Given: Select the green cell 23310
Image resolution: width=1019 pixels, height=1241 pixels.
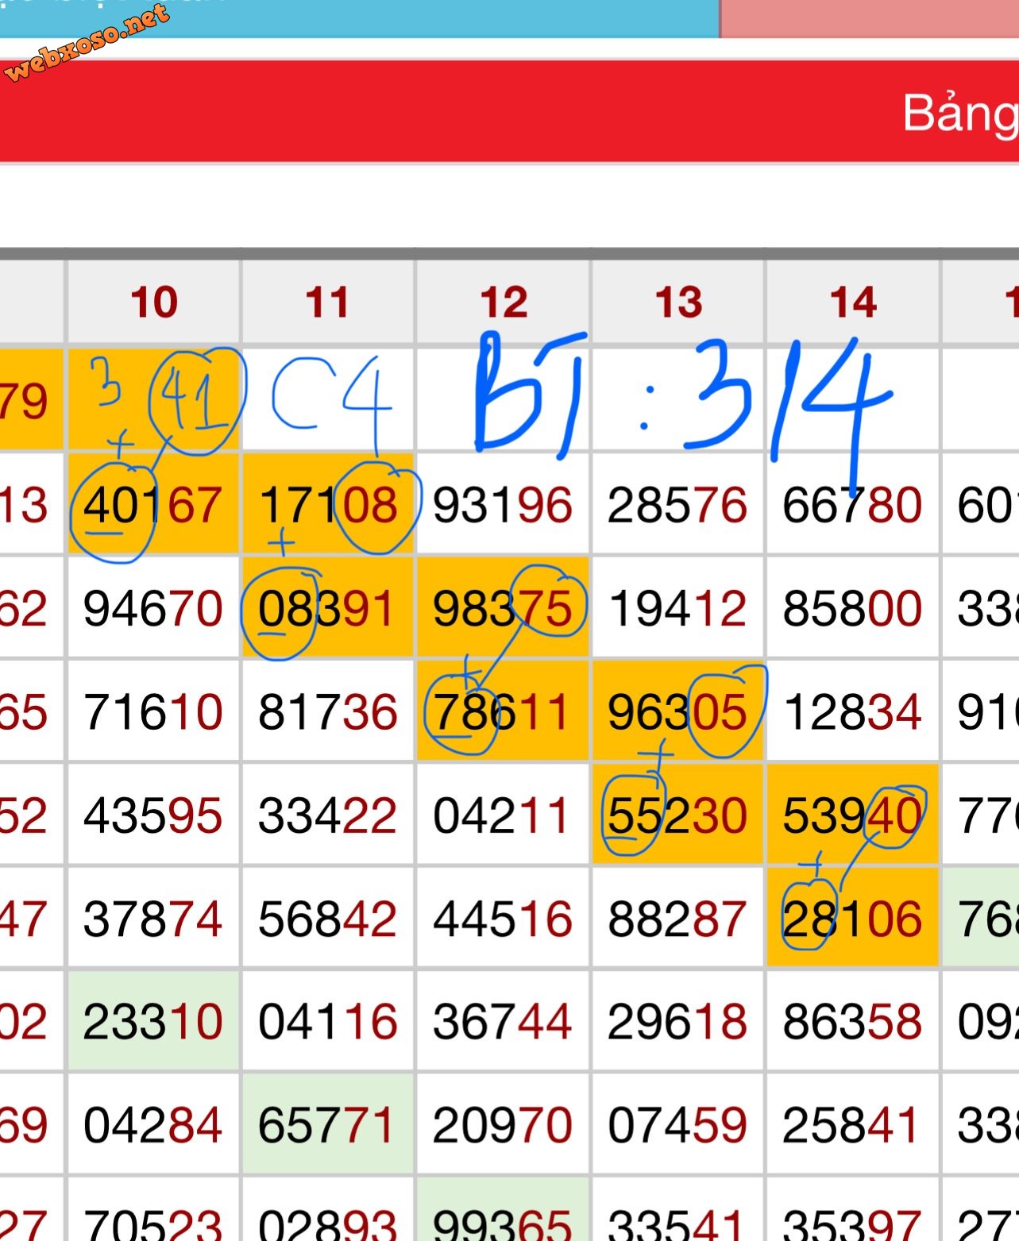Looking at the screenshot, I should click(x=153, y=1021).
